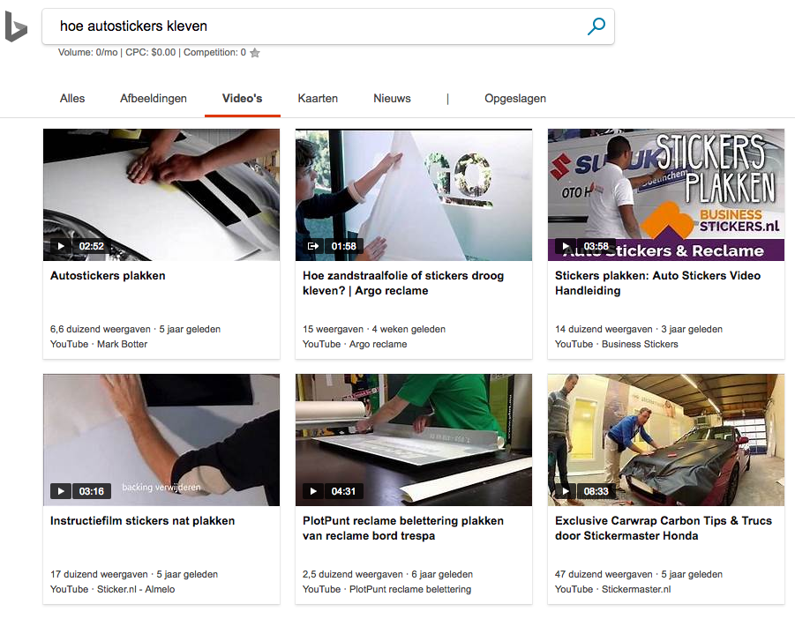
Task: Click '17 duizend weergaven · 5 jaar geleden'
Action: [x=134, y=574]
